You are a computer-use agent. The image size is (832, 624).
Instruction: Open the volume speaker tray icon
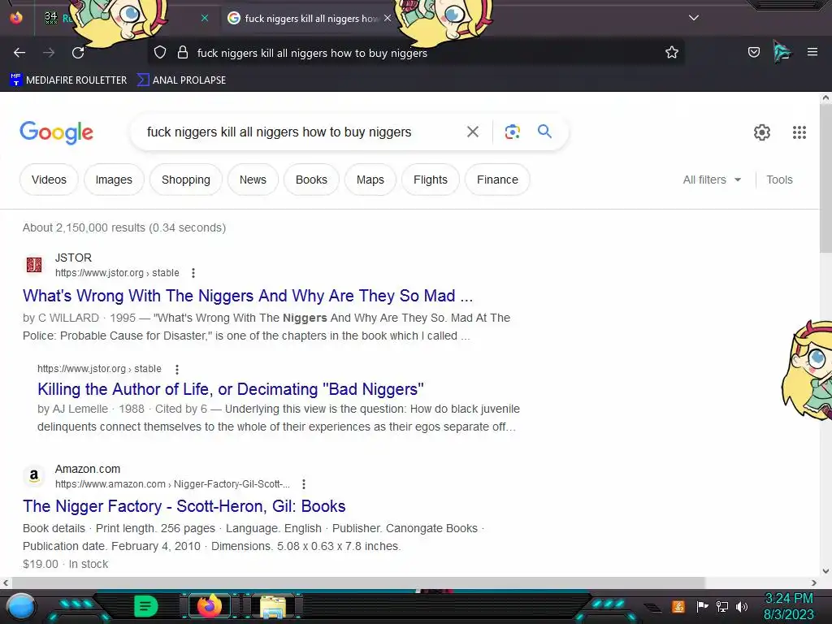pos(741,606)
